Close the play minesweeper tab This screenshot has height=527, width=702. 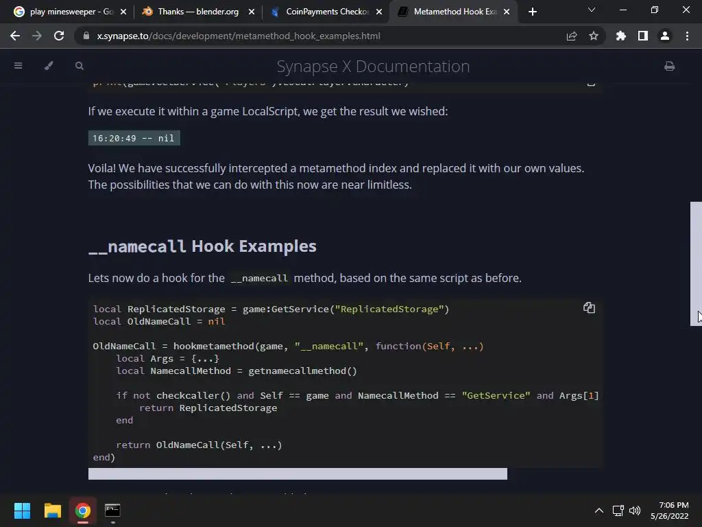(x=123, y=12)
